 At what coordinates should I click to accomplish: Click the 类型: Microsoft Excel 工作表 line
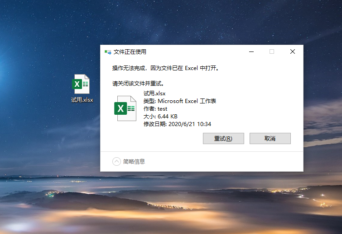pyautogui.click(x=180, y=101)
